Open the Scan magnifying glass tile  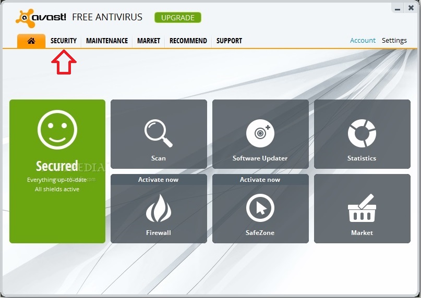pyautogui.click(x=159, y=134)
